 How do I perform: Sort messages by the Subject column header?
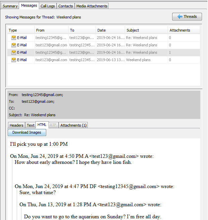(x=146, y=30)
